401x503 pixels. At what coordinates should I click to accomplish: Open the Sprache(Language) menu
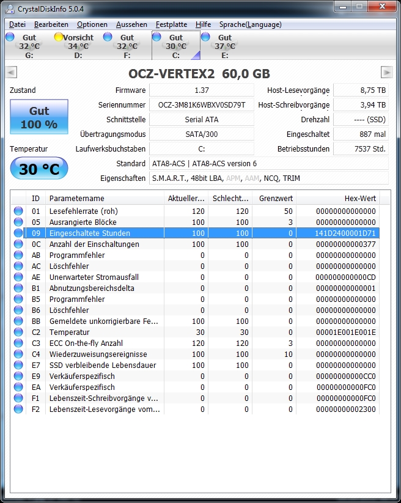tap(250, 24)
